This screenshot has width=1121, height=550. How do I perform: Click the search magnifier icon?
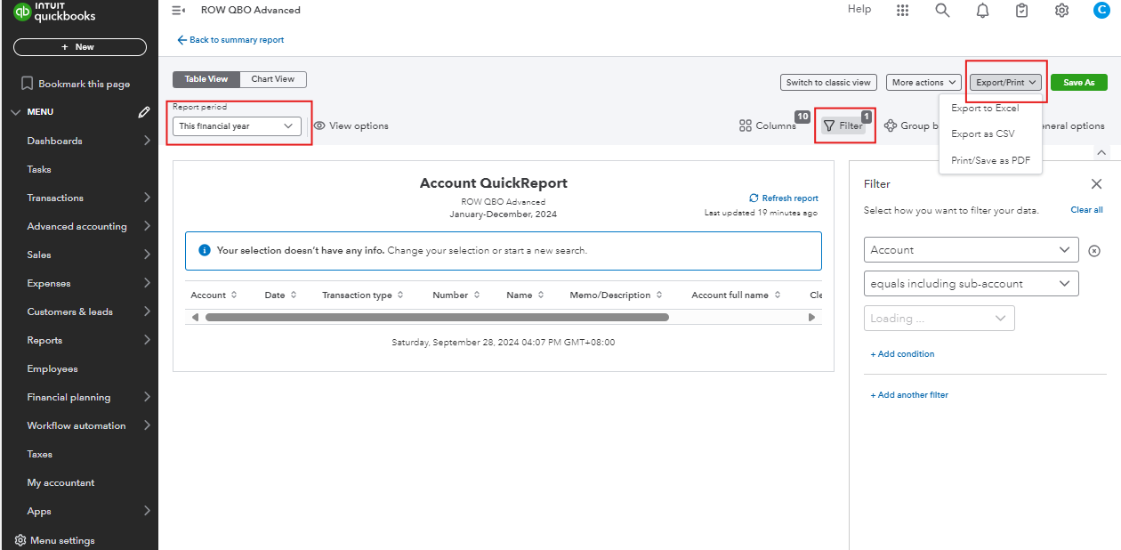pyautogui.click(x=942, y=11)
